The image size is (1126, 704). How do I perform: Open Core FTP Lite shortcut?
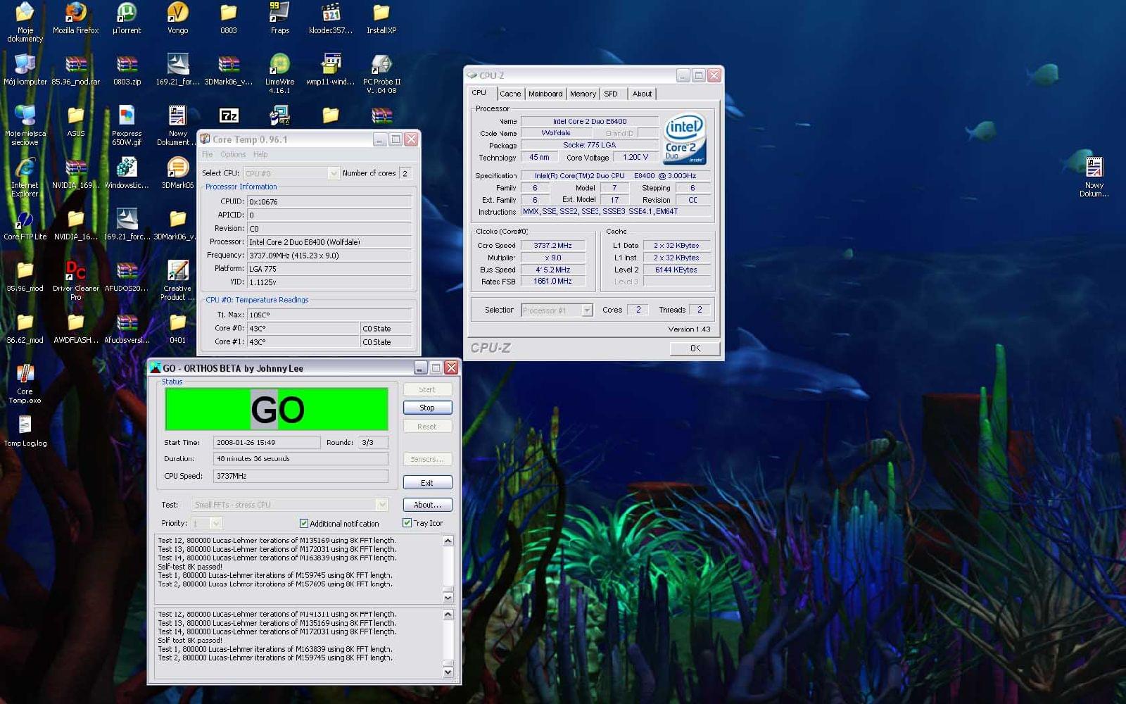(25, 225)
